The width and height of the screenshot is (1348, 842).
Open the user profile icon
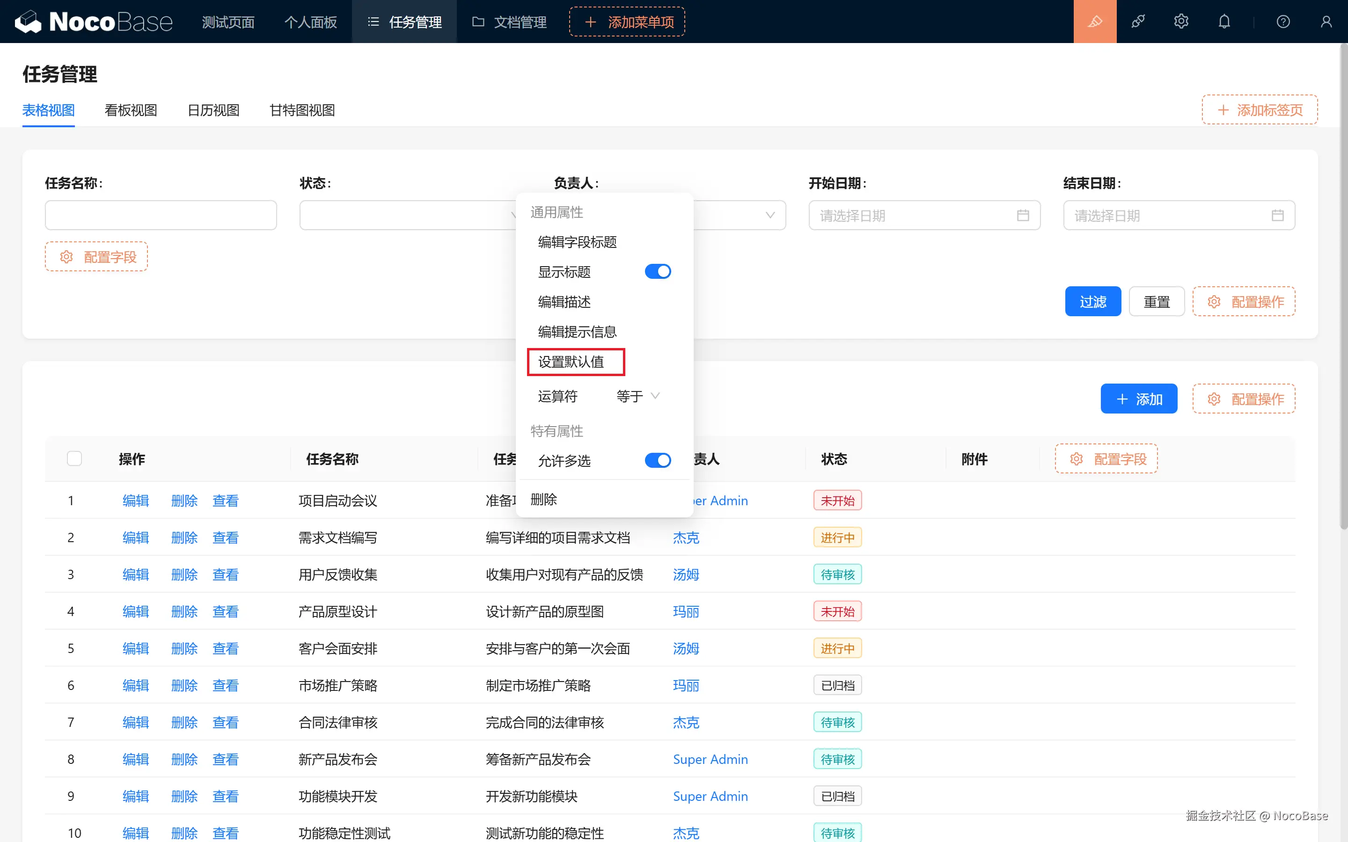point(1326,22)
